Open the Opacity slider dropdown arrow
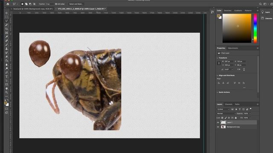The width and height of the screenshot is (273, 153). (250, 113)
